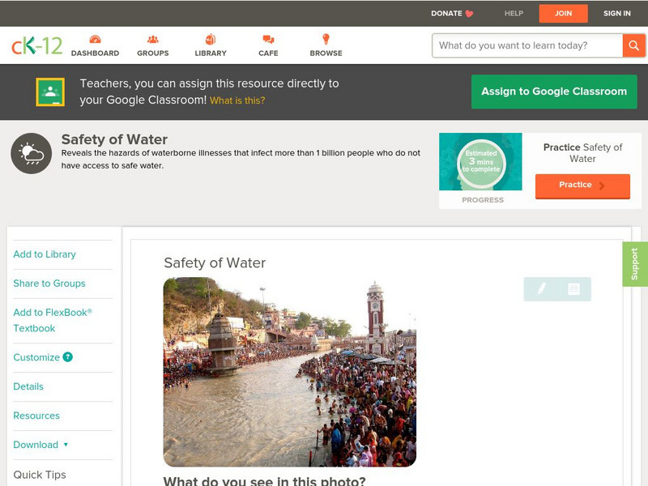
Task: Select the highlighter pen tool icon
Action: (541, 288)
